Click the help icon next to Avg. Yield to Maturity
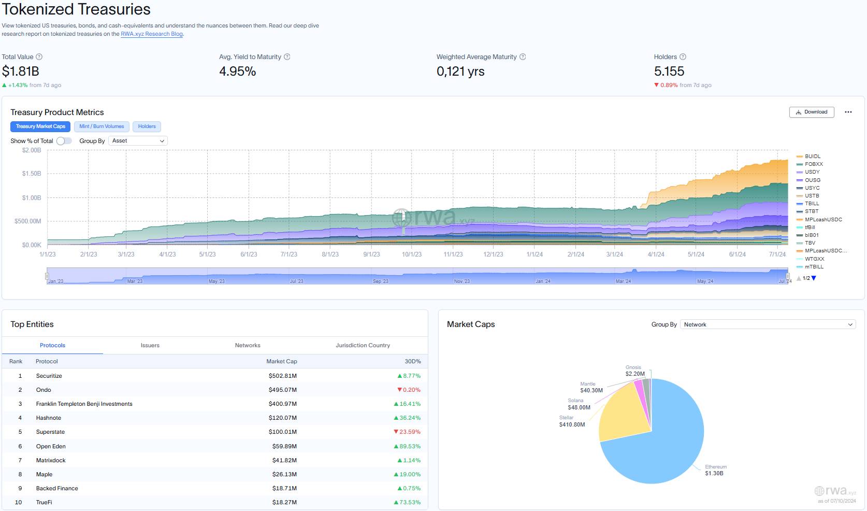The image size is (867, 511). [x=287, y=57]
